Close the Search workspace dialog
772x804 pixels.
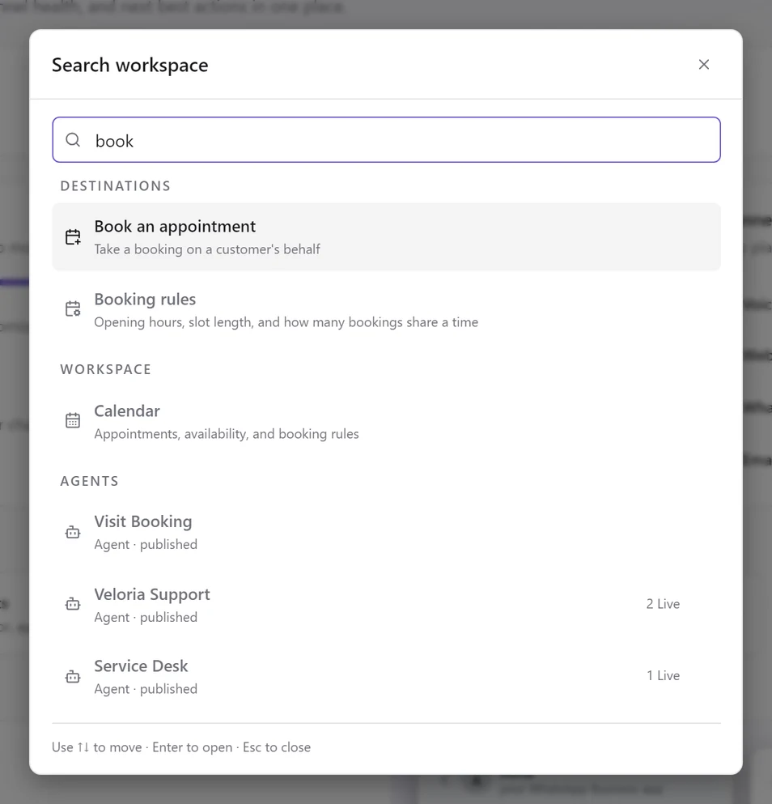[704, 65]
